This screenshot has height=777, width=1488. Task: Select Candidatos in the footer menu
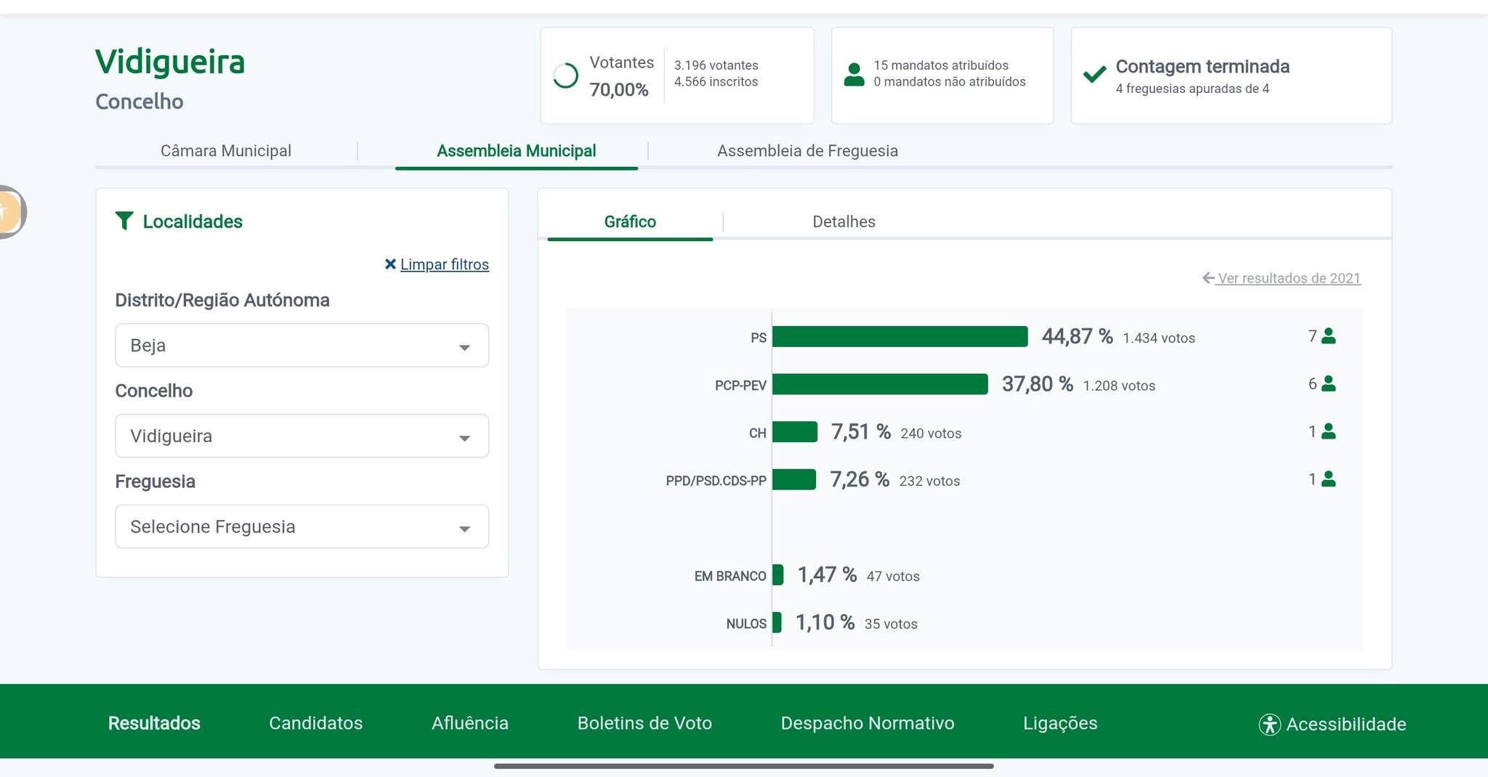315,723
